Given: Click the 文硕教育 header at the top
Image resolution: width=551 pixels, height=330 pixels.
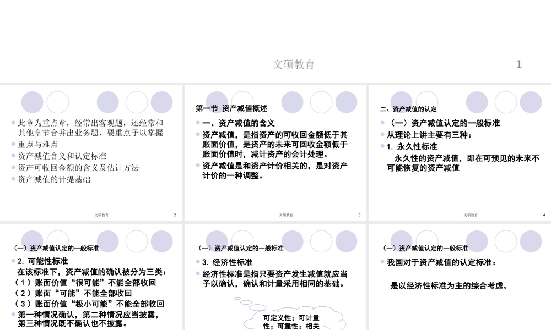Looking at the screenshot, I should pyautogui.click(x=294, y=64).
